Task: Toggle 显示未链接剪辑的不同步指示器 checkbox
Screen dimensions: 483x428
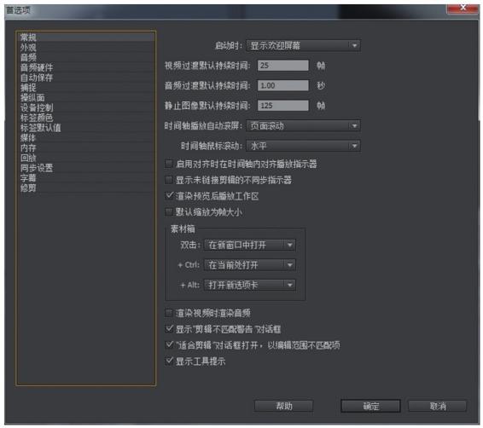Action: pos(169,180)
